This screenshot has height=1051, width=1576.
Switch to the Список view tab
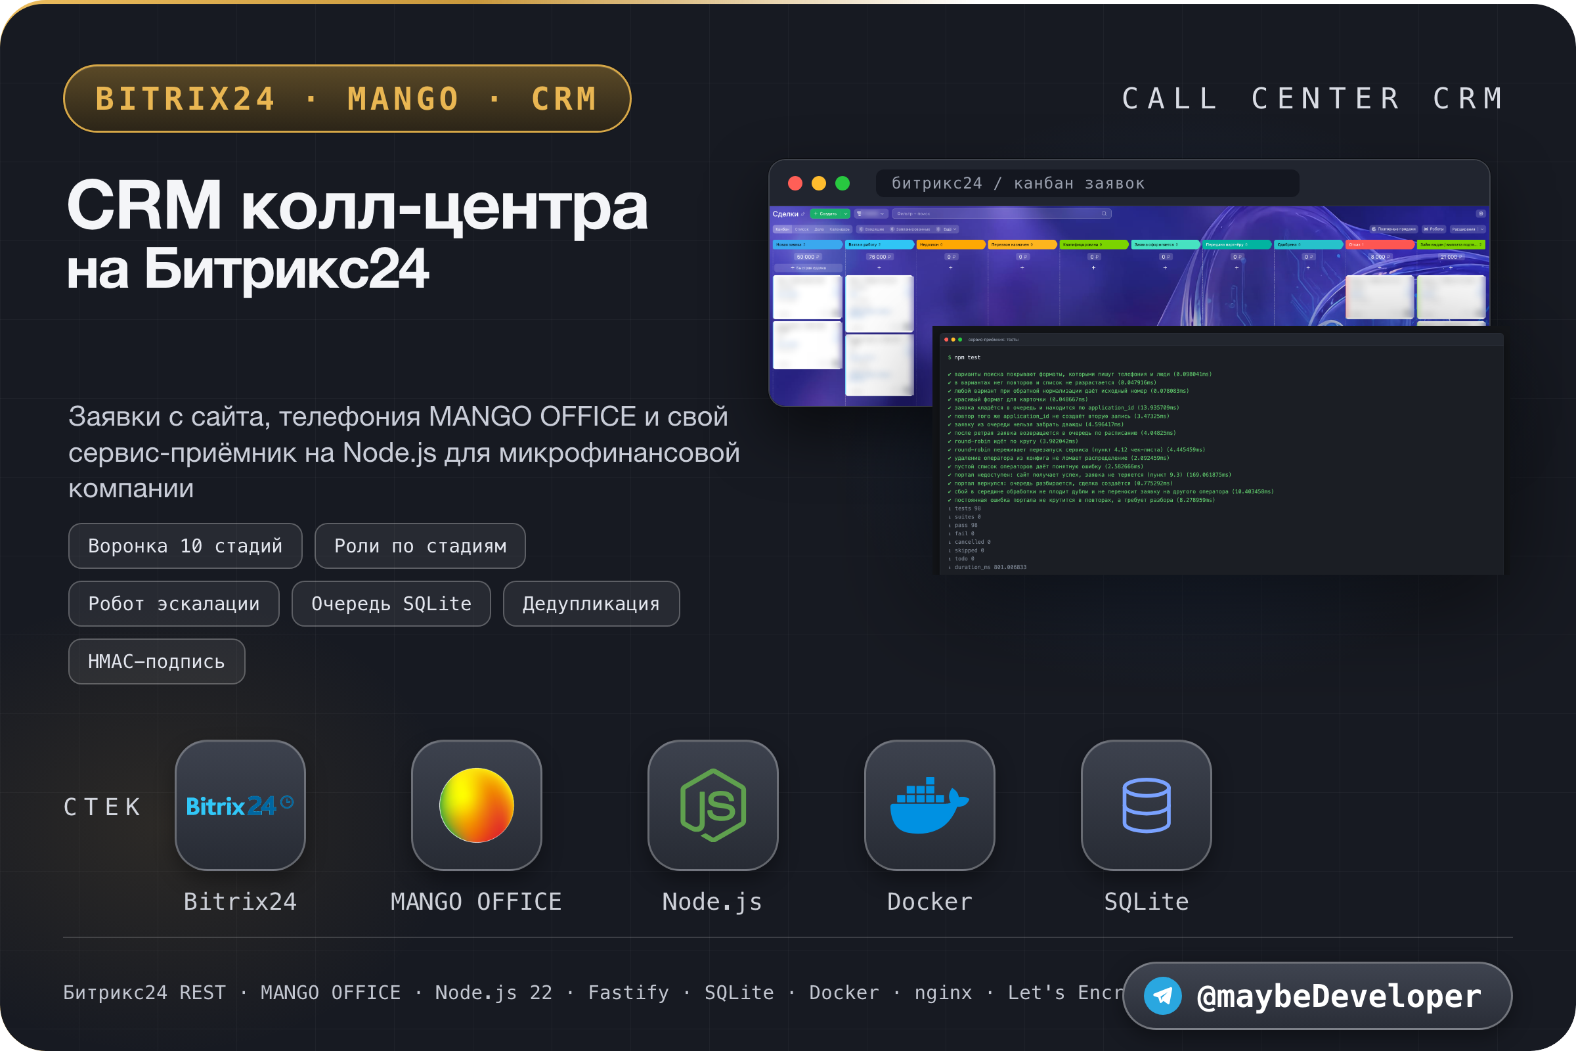click(x=802, y=229)
